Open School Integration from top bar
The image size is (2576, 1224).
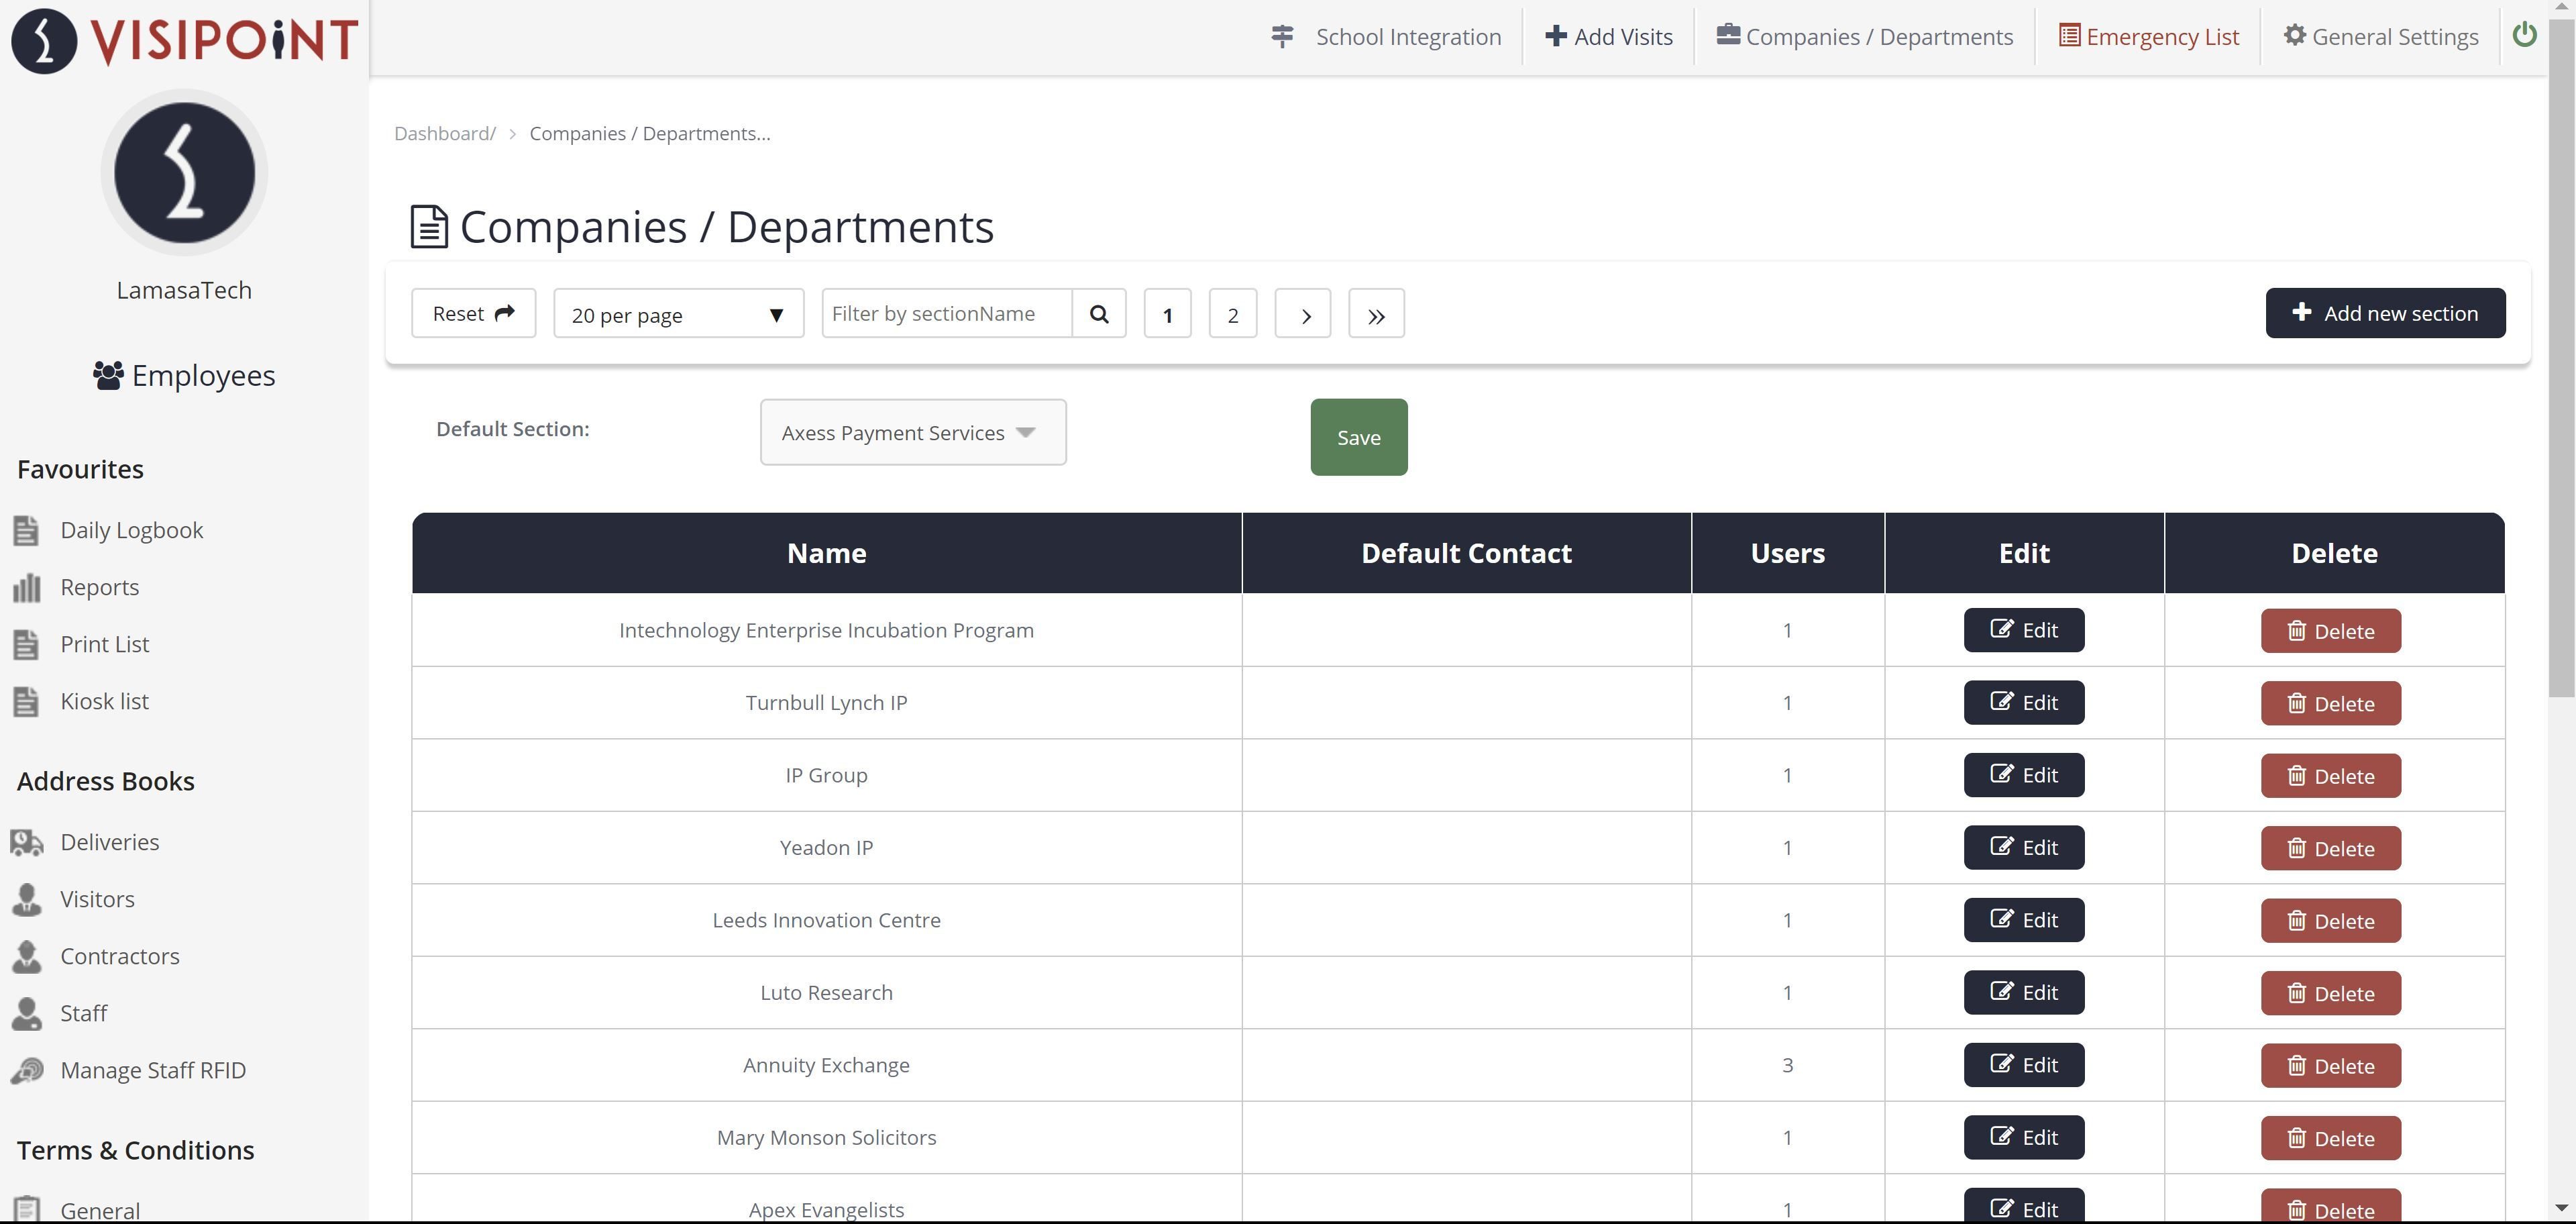1387,37
